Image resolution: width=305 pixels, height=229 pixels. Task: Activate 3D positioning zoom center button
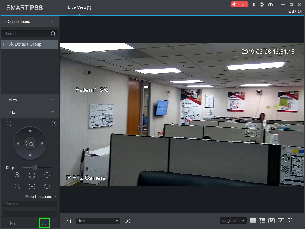click(30, 143)
